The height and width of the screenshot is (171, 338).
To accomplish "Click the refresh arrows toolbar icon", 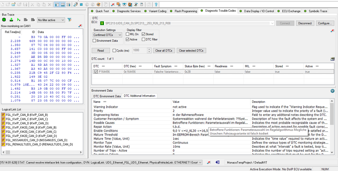I will tap(75, 4).
